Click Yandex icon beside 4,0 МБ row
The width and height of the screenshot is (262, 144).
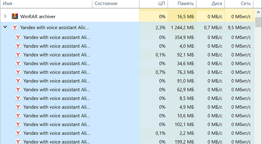18,46
